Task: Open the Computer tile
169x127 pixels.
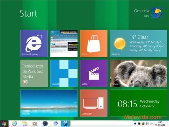Action: point(94,103)
